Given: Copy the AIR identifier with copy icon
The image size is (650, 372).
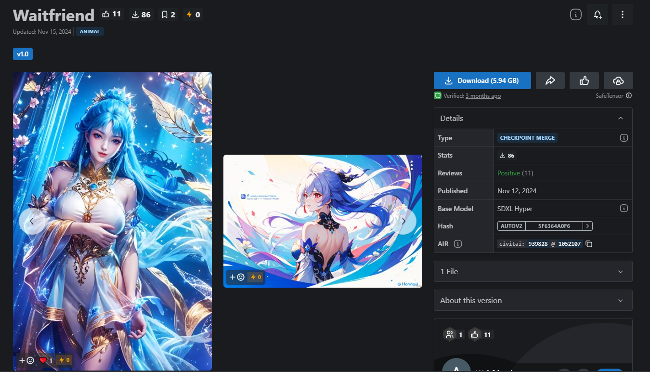Looking at the screenshot, I should (589, 244).
